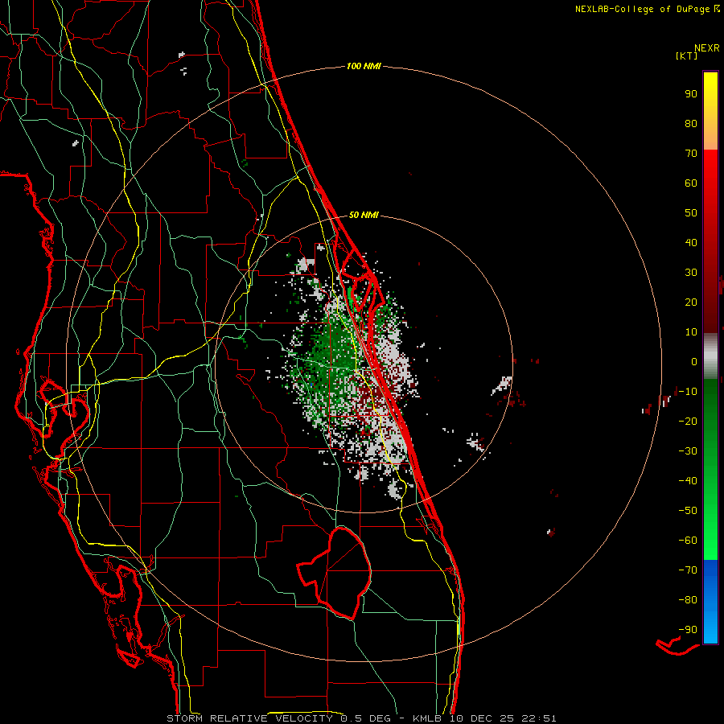Click the positive 80 knot scale label
The image size is (724, 724).
[x=691, y=123]
